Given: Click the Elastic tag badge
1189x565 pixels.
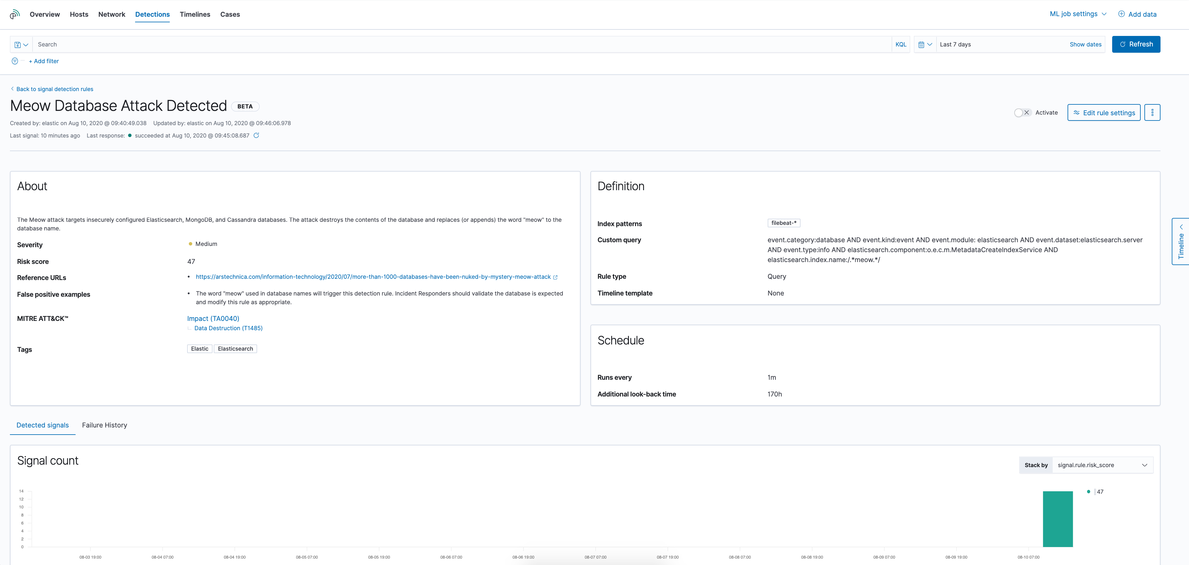Looking at the screenshot, I should pyautogui.click(x=200, y=349).
